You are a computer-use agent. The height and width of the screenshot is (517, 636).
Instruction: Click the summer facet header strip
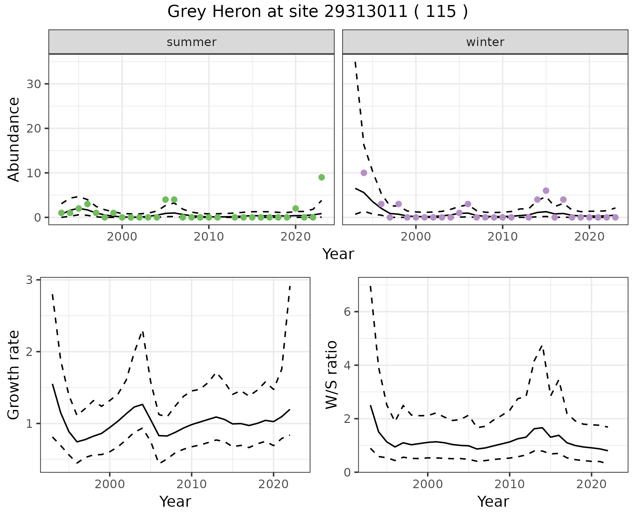click(x=191, y=42)
